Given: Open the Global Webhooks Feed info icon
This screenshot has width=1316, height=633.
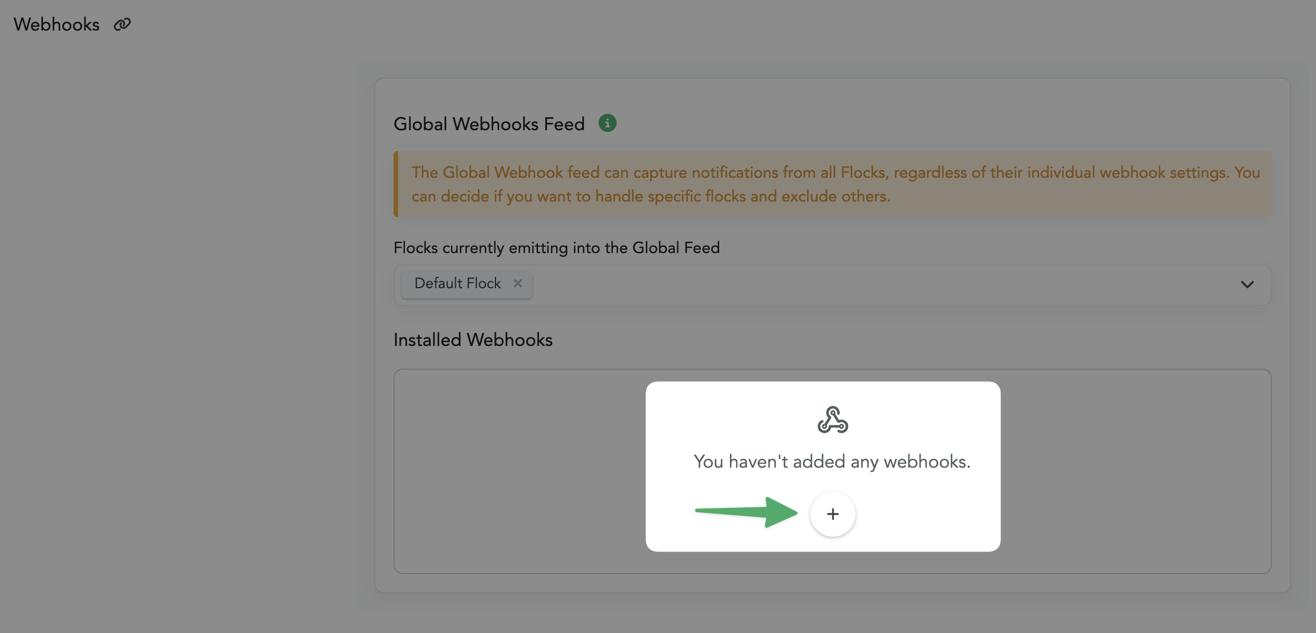Looking at the screenshot, I should click(608, 123).
